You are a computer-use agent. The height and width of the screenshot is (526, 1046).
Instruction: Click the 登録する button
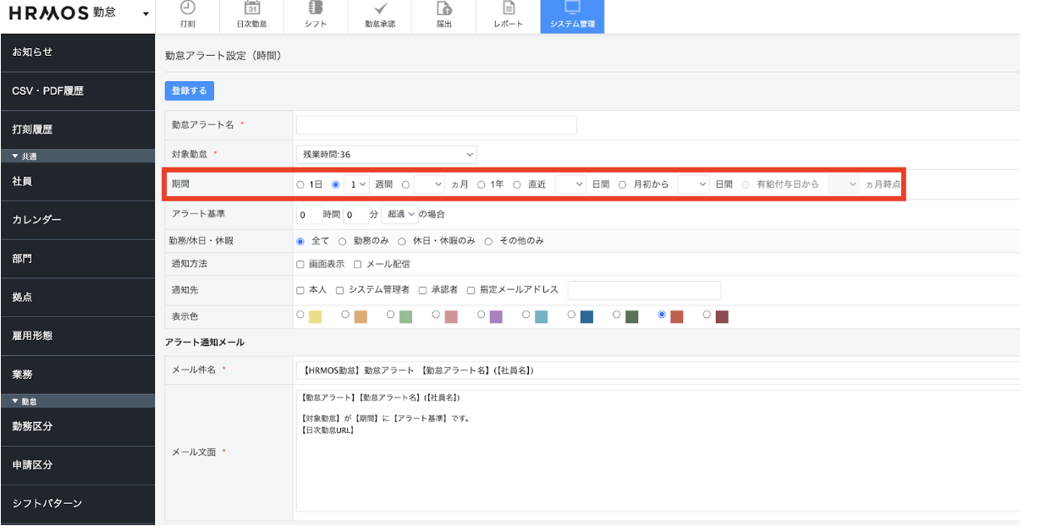pyautogui.click(x=189, y=90)
